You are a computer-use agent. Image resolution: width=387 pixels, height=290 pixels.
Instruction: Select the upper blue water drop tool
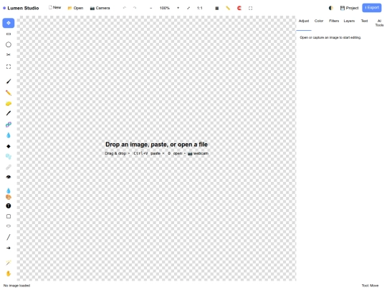tap(9, 135)
